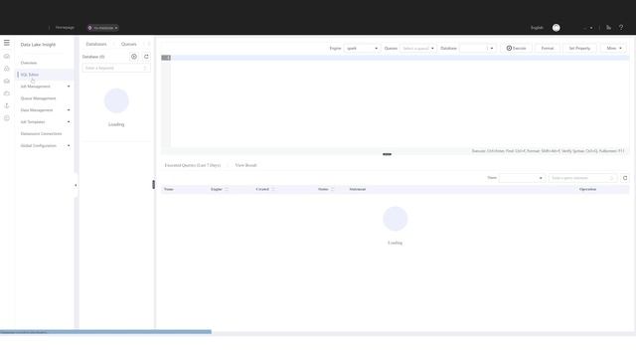This screenshot has width=636, height=358.
Task: Collapse the left navigation via the arrow handle
Action: click(76, 186)
